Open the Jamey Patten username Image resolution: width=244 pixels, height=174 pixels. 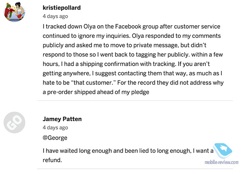point(62,119)
